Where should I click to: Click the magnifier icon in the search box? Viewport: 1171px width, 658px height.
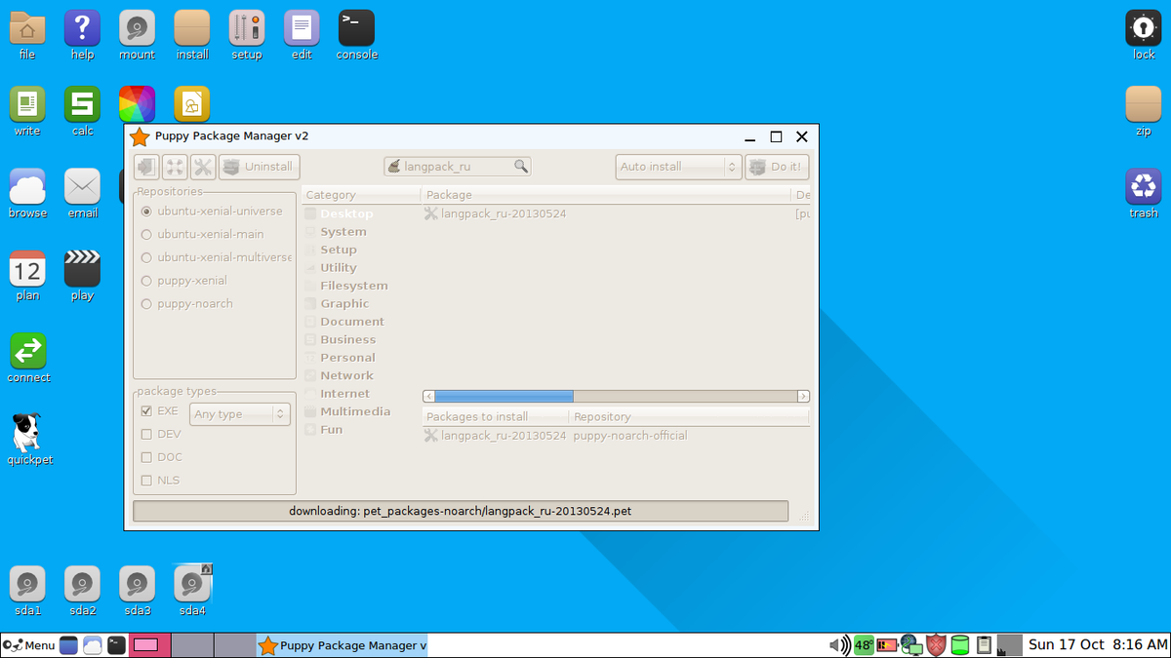tap(521, 167)
